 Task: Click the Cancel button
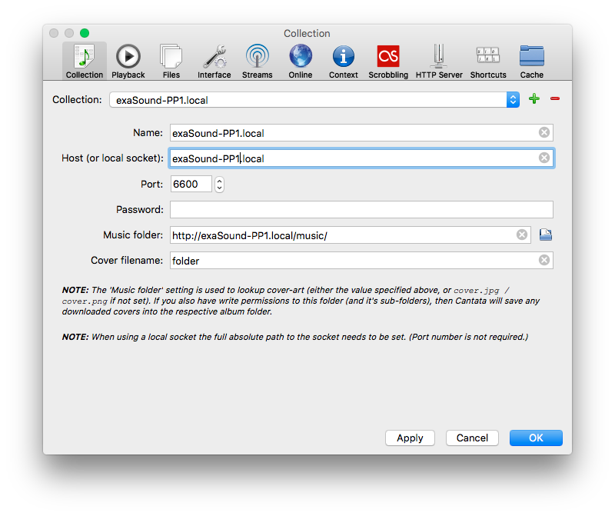click(472, 438)
